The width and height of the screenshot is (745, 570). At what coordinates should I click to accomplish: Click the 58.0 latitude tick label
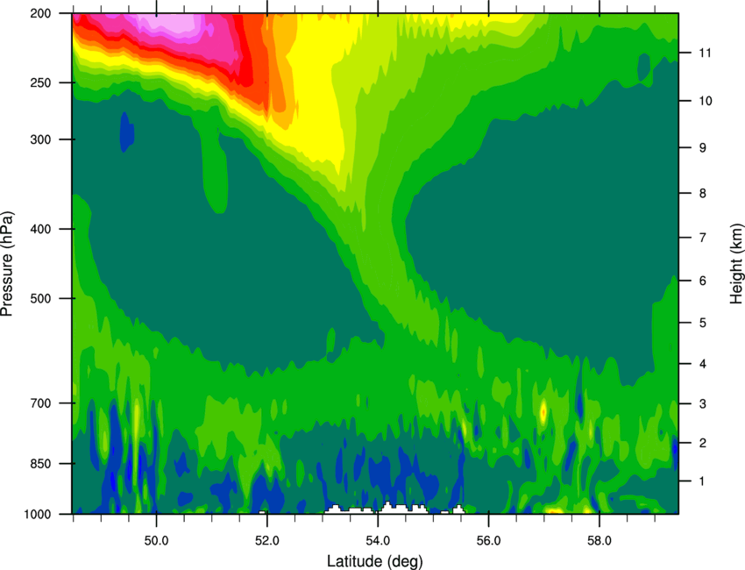click(600, 540)
